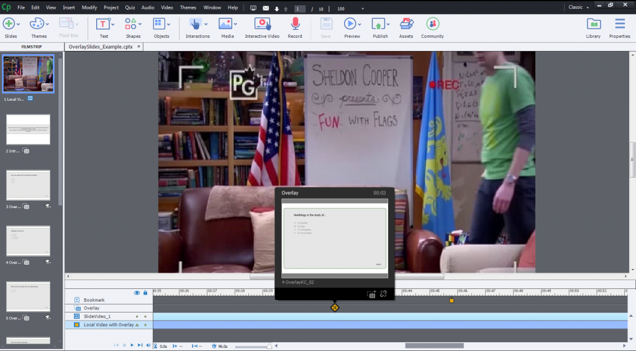
Task: Open the Quiz menu
Action: (x=130, y=7)
